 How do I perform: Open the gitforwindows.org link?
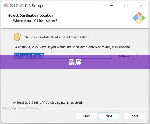tap(21, 108)
